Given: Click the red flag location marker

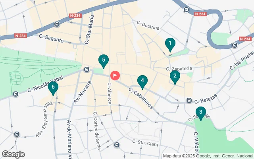Looking at the screenshot, I should (x=115, y=76).
